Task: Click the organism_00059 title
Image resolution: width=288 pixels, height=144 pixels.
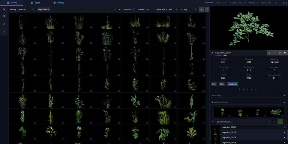Action: (223, 53)
